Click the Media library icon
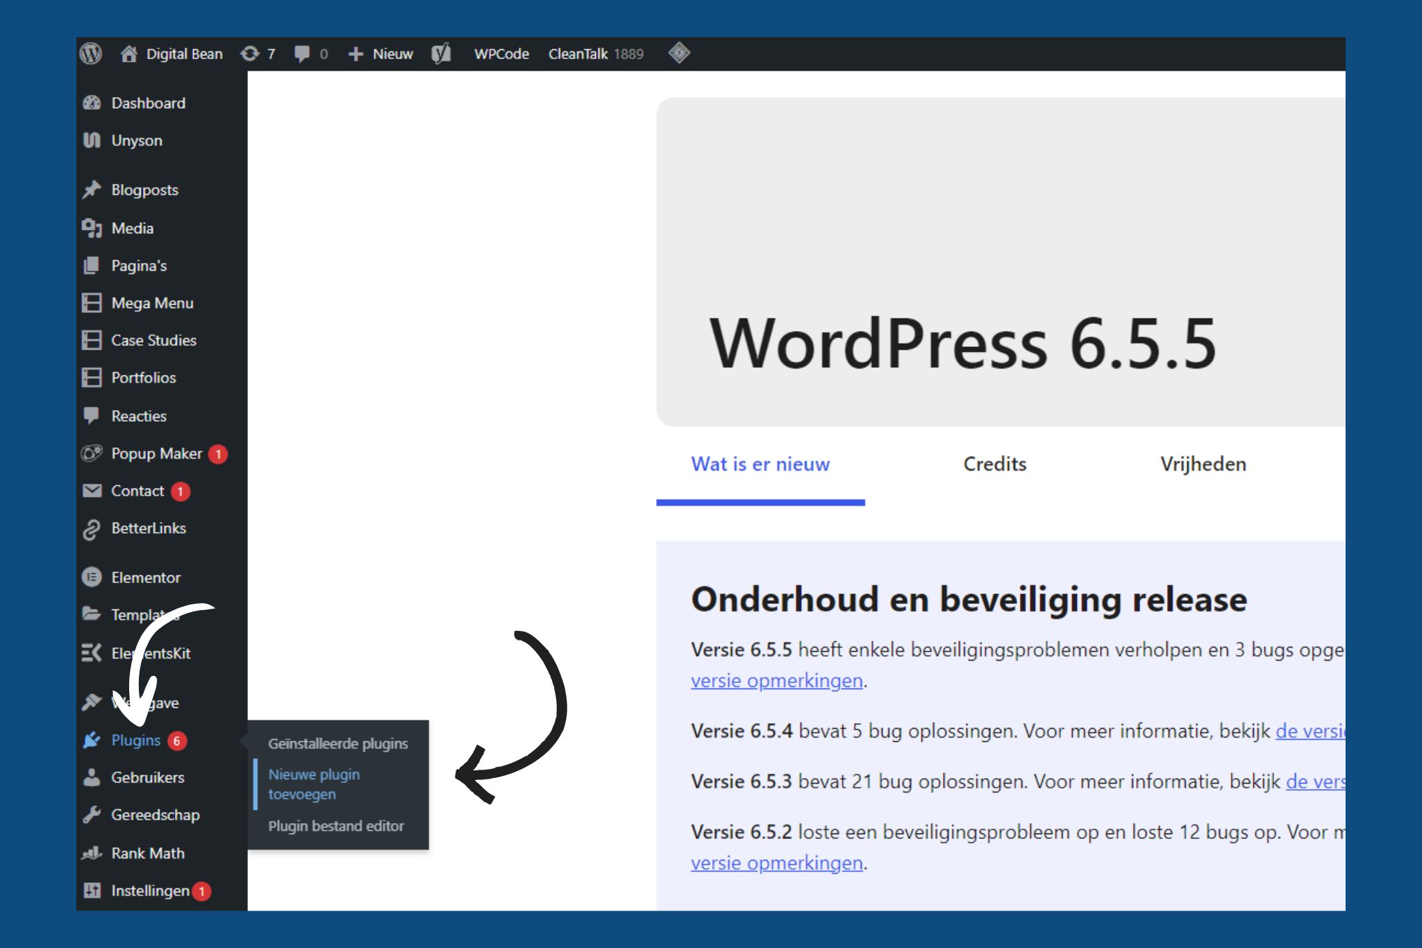1422x948 pixels. click(x=92, y=228)
